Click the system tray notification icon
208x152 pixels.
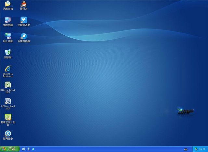pyautogui.click(x=196, y=149)
